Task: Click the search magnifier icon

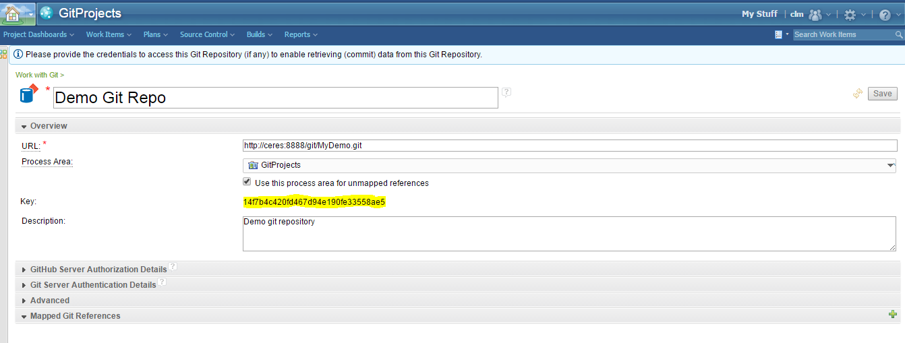Action: tap(898, 34)
